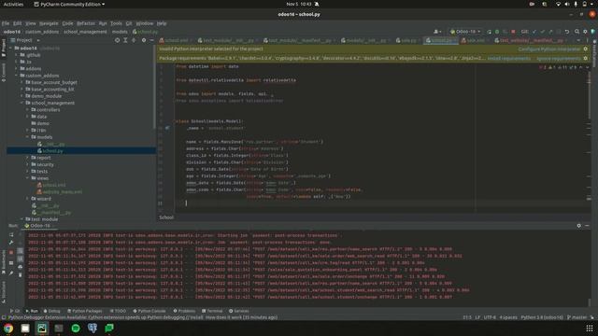Viewport: 598px width, 336px height.
Task: Click the School breadcrumb under the editor
Action: click(166, 217)
